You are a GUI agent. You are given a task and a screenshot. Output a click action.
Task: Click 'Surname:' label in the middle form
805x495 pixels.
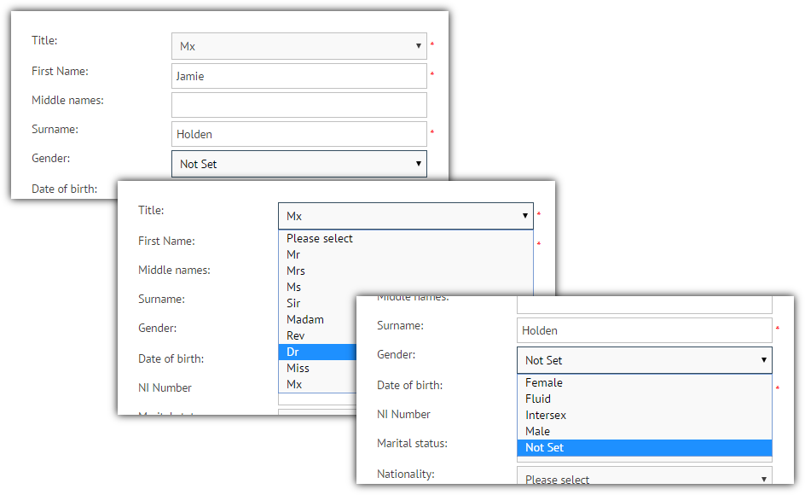tap(161, 300)
